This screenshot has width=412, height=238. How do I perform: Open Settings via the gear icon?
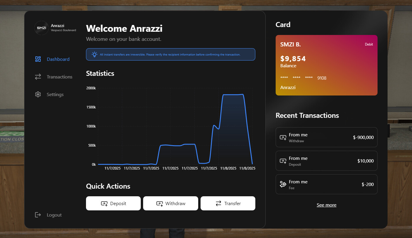[x=38, y=94]
